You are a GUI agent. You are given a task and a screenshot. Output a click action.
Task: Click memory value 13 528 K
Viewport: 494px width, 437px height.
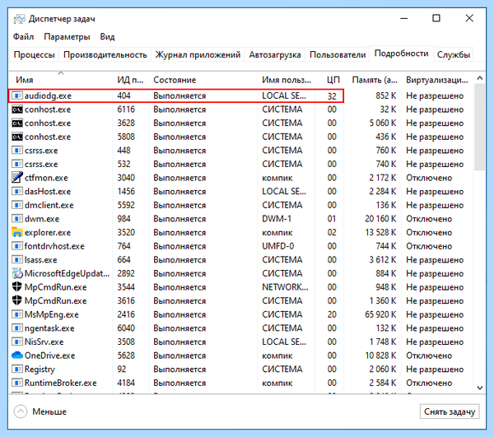coord(380,232)
